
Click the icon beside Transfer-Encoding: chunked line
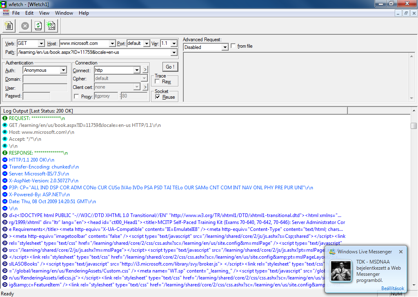pos(5,166)
